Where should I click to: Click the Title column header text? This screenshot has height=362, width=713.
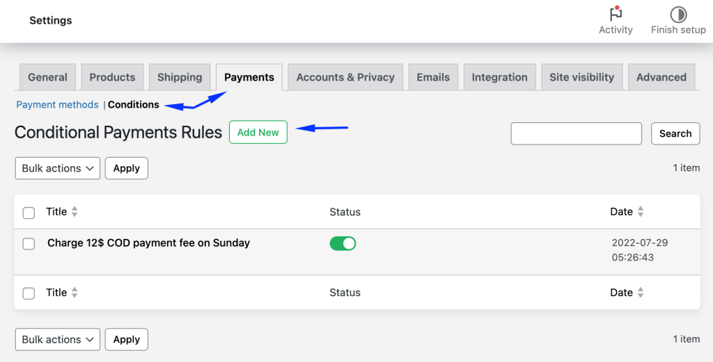point(56,211)
